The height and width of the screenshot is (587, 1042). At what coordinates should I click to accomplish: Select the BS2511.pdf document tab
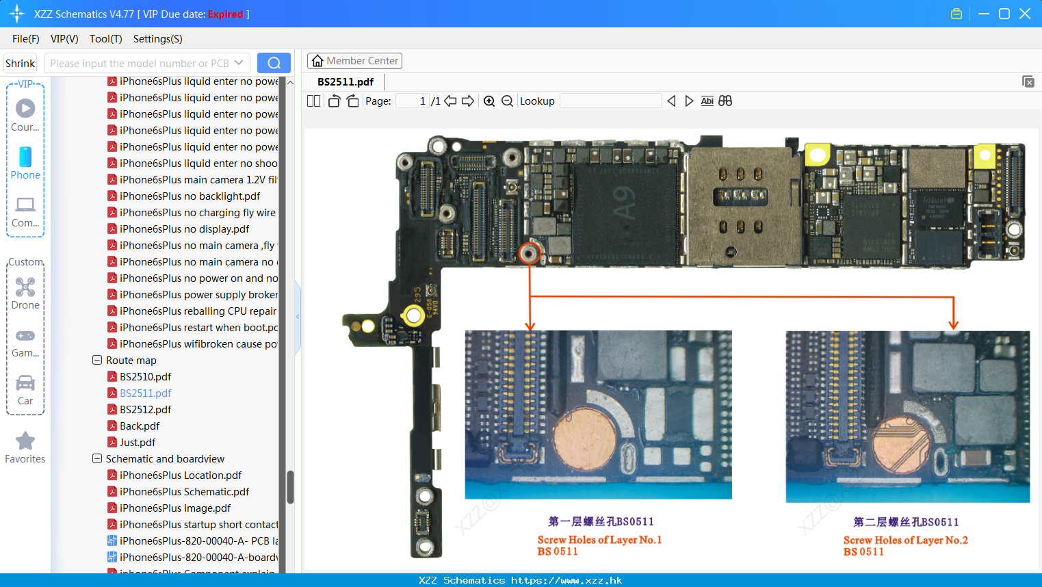click(x=346, y=81)
